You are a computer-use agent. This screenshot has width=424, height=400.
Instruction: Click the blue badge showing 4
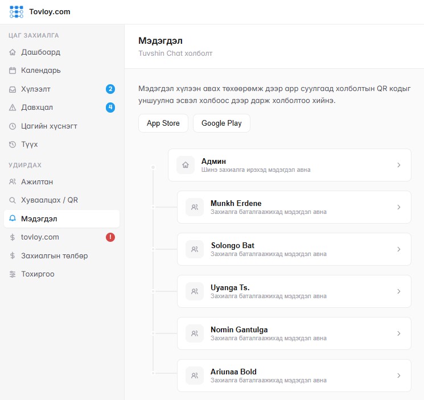click(x=110, y=108)
